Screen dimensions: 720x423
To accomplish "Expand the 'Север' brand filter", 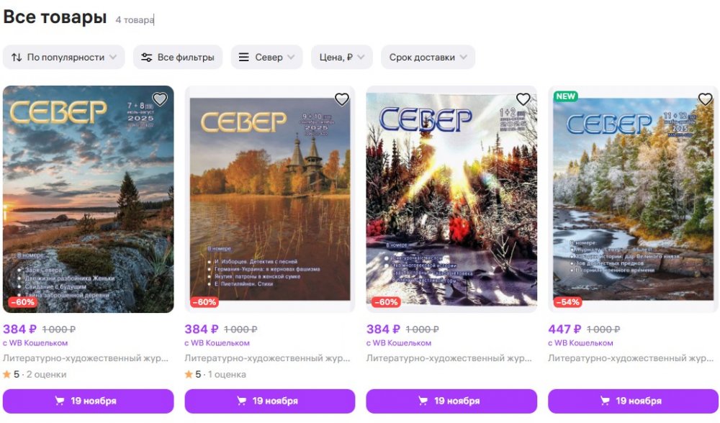I will tap(266, 58).
